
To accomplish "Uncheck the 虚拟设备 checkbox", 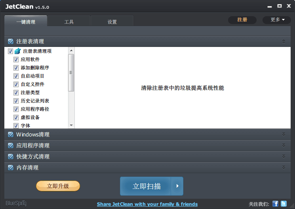I will (x=16, y=118).
